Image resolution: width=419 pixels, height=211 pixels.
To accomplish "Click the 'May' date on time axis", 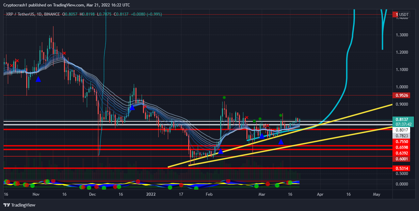I will 376,194.
